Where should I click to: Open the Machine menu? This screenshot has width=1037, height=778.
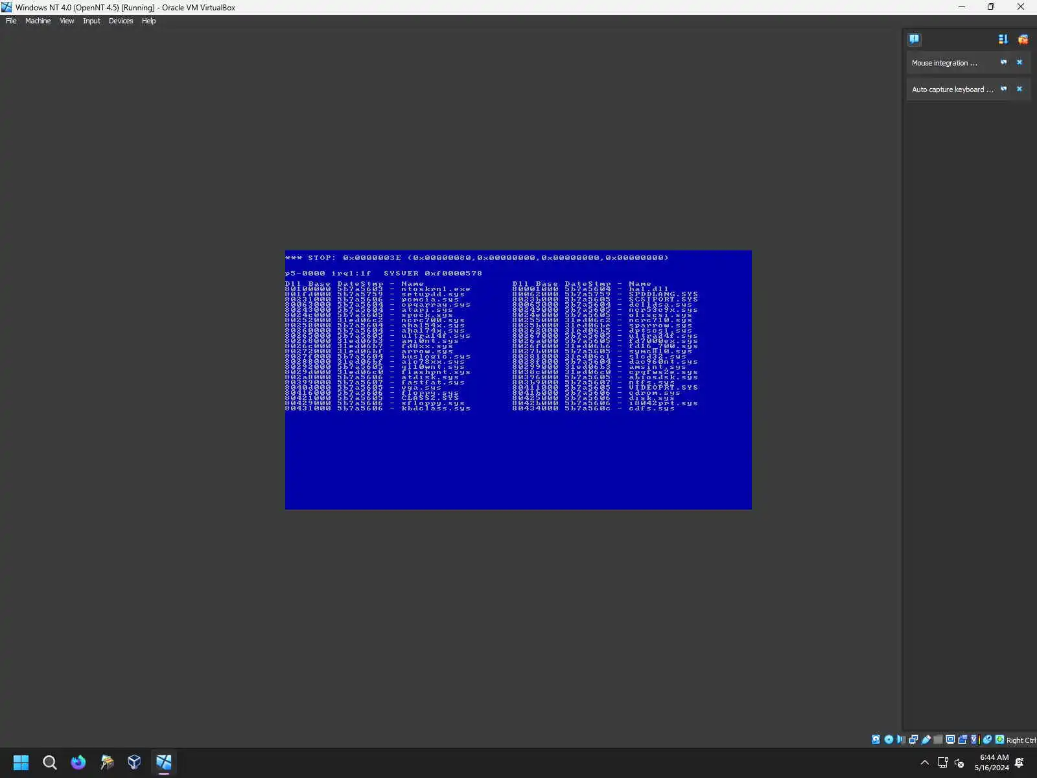click(x=38, y=21)
